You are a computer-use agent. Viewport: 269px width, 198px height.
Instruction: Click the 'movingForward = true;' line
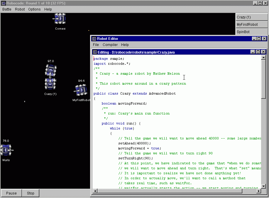[140, 148]
